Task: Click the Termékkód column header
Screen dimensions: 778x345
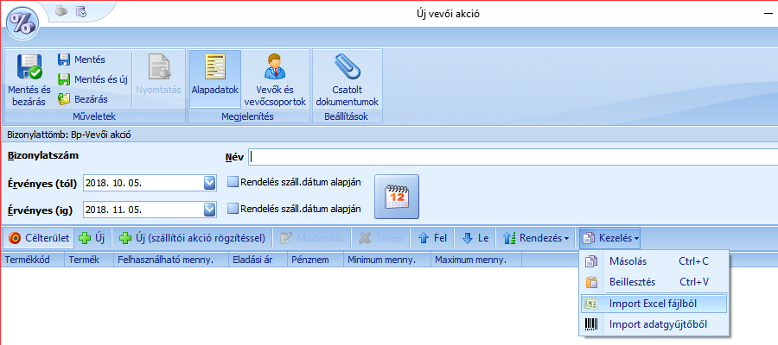Action: click(x=32, y=259)
